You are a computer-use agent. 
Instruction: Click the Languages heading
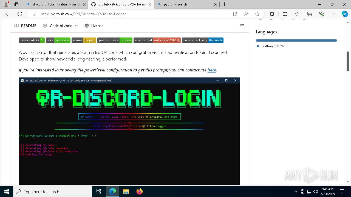coord(267,32)
